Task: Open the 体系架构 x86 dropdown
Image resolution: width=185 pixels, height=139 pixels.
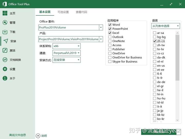Action: [67, 46]
